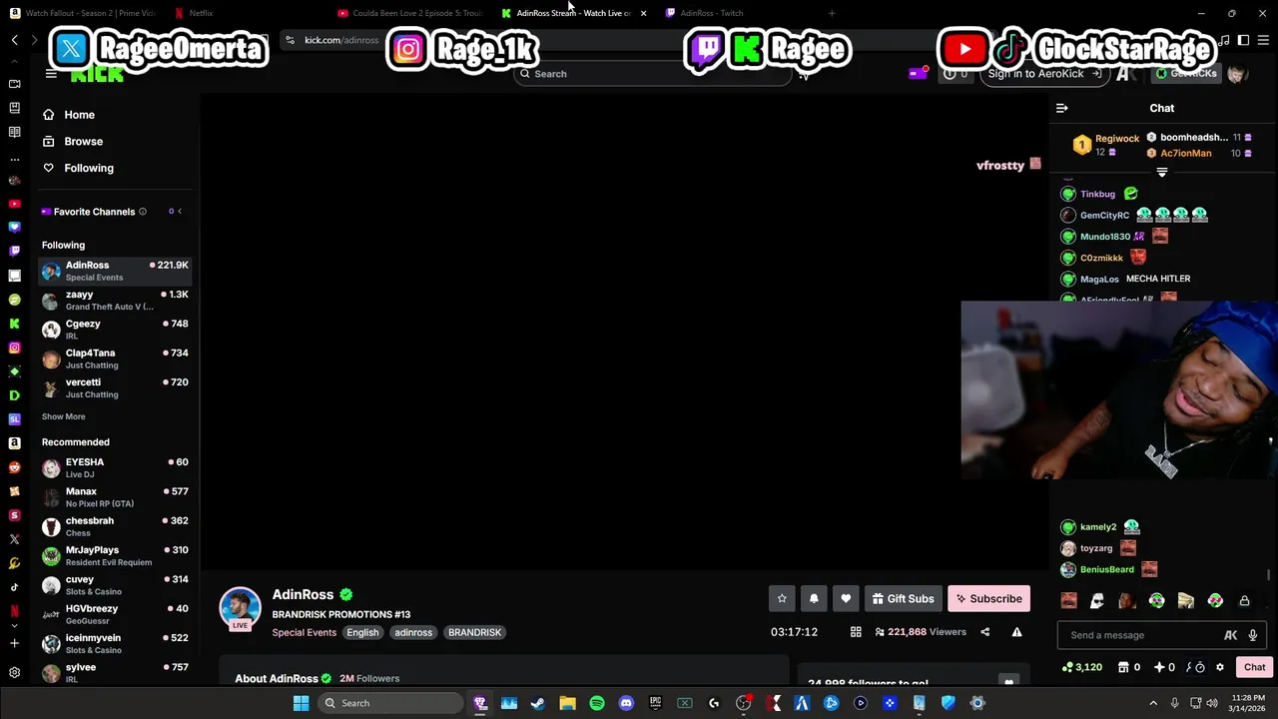
Task: Report the stream via warning triangle icon
Action: 1016,632
